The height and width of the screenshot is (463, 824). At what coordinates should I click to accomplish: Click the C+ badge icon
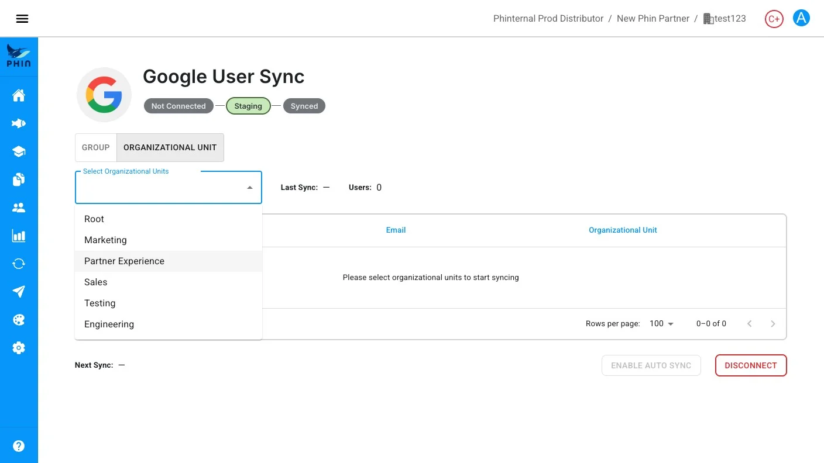point(774,19)
